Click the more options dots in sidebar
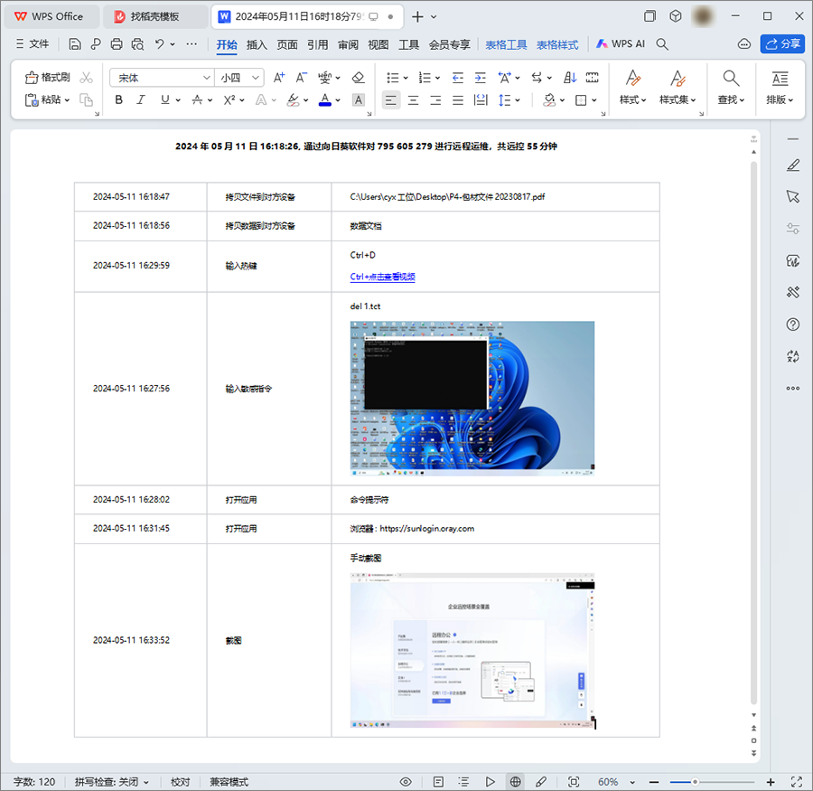The height and width of the screenshot is (791, 813). (x=793, y=388)
